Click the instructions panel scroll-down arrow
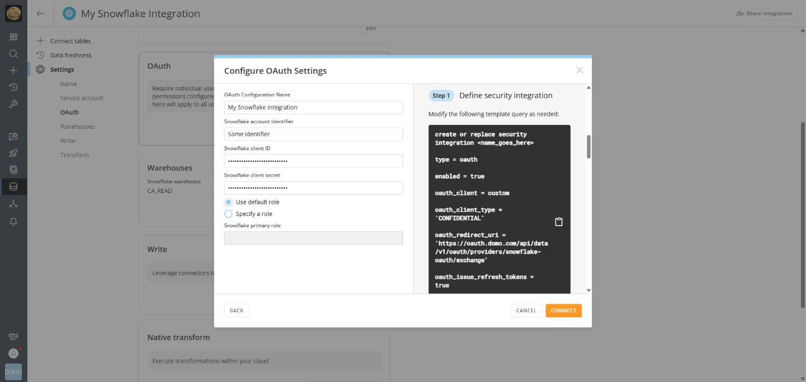Image resolution: width=806 pixels, height=382 pixels. 589,290
